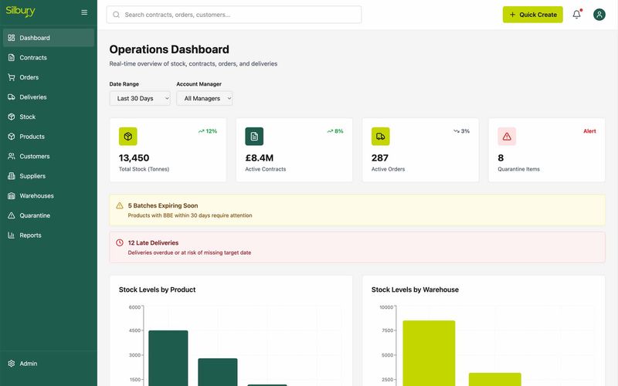Open the Deliveries section

(x=49, y=97)
